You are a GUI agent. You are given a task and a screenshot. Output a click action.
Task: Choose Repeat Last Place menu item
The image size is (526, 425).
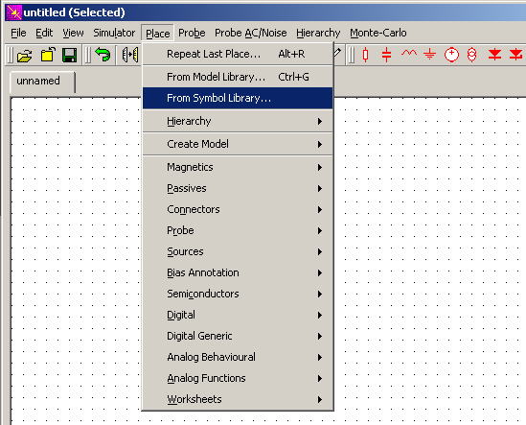pyautogui.click(x=238, y=54)
